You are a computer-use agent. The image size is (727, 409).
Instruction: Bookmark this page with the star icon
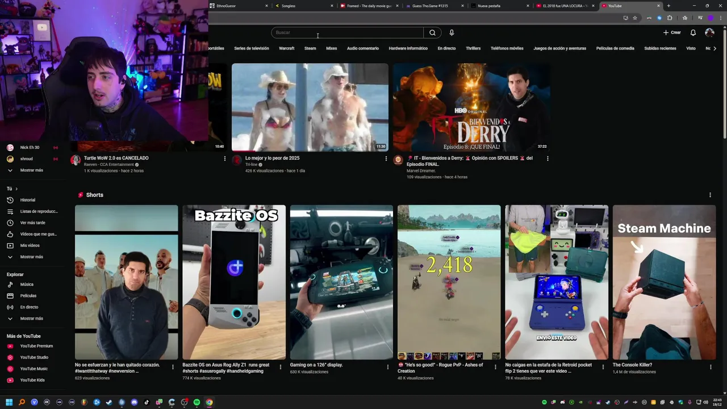pos(635,18)
